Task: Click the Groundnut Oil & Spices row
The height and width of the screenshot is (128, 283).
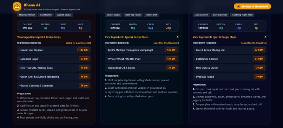Action: tap(142, 68)
